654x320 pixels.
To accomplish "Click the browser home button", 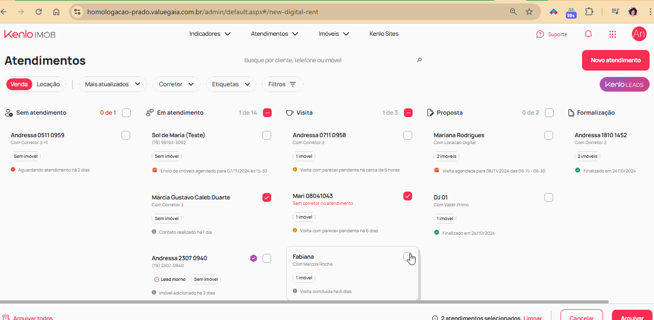I will point(56,11).
